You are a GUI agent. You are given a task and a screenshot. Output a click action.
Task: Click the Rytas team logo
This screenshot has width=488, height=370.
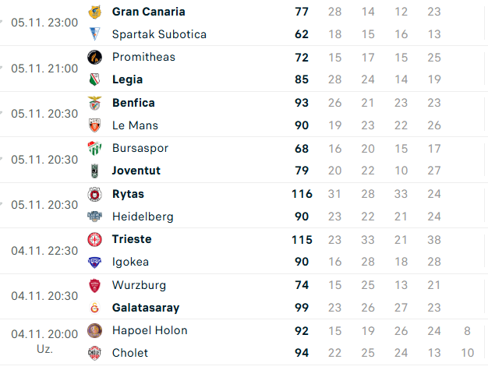(x=95, y=194)
